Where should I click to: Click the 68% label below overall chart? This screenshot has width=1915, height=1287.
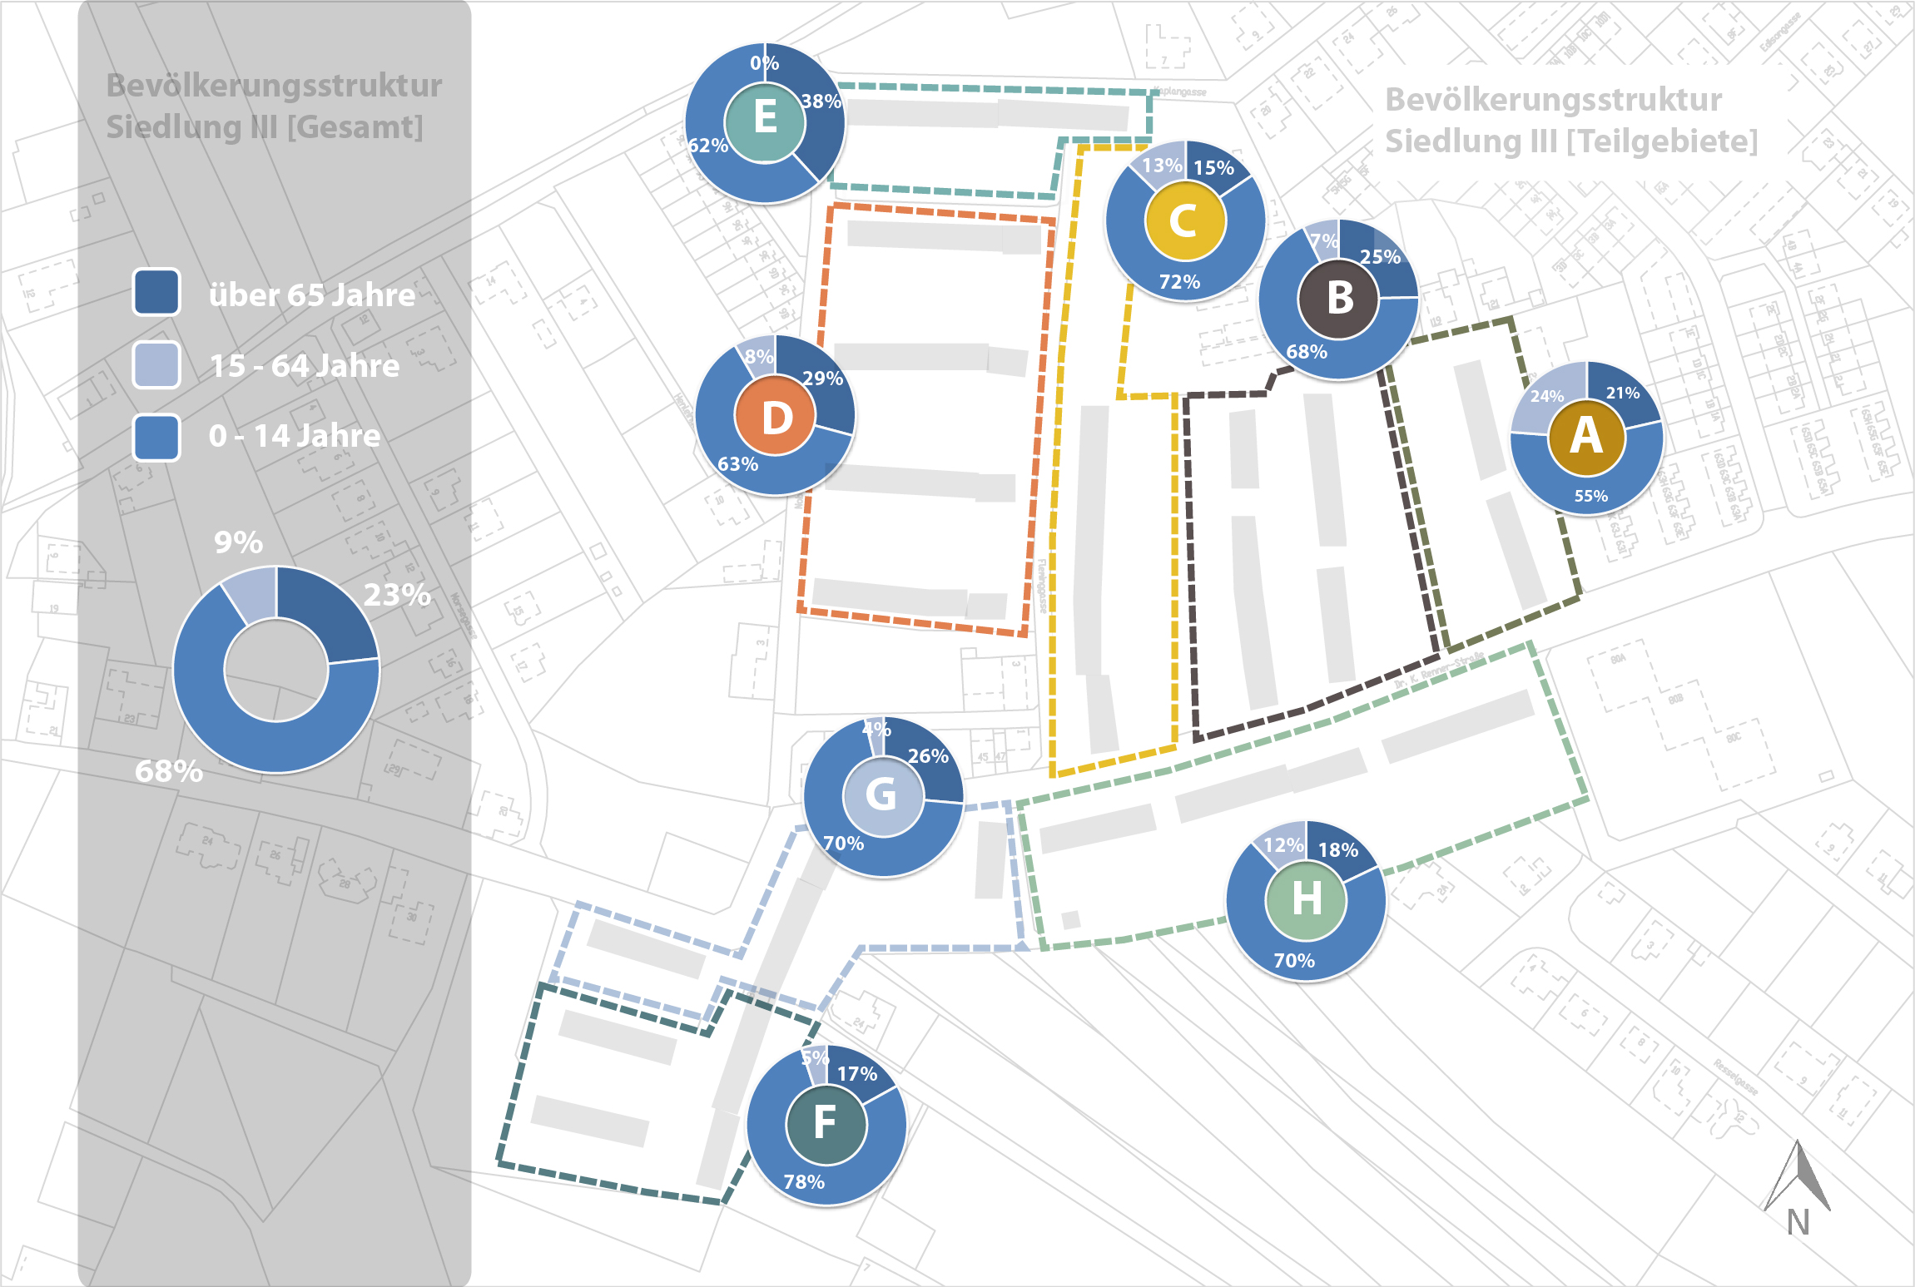pyautogui.click(x=169, y=771)
